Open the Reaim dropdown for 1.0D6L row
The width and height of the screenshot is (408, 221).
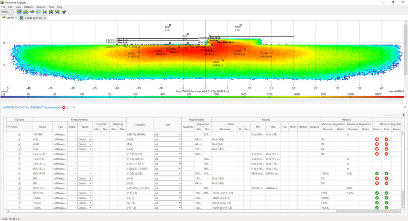click(x=85, y=198)
